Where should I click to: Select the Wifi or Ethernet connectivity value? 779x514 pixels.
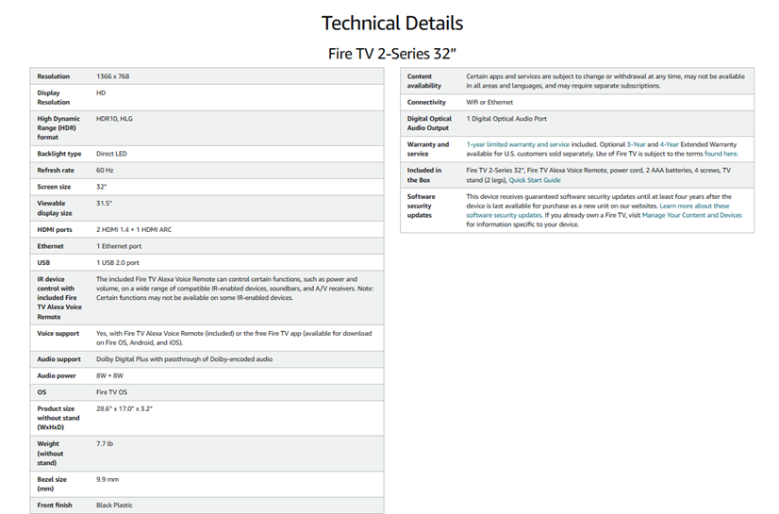490,102
